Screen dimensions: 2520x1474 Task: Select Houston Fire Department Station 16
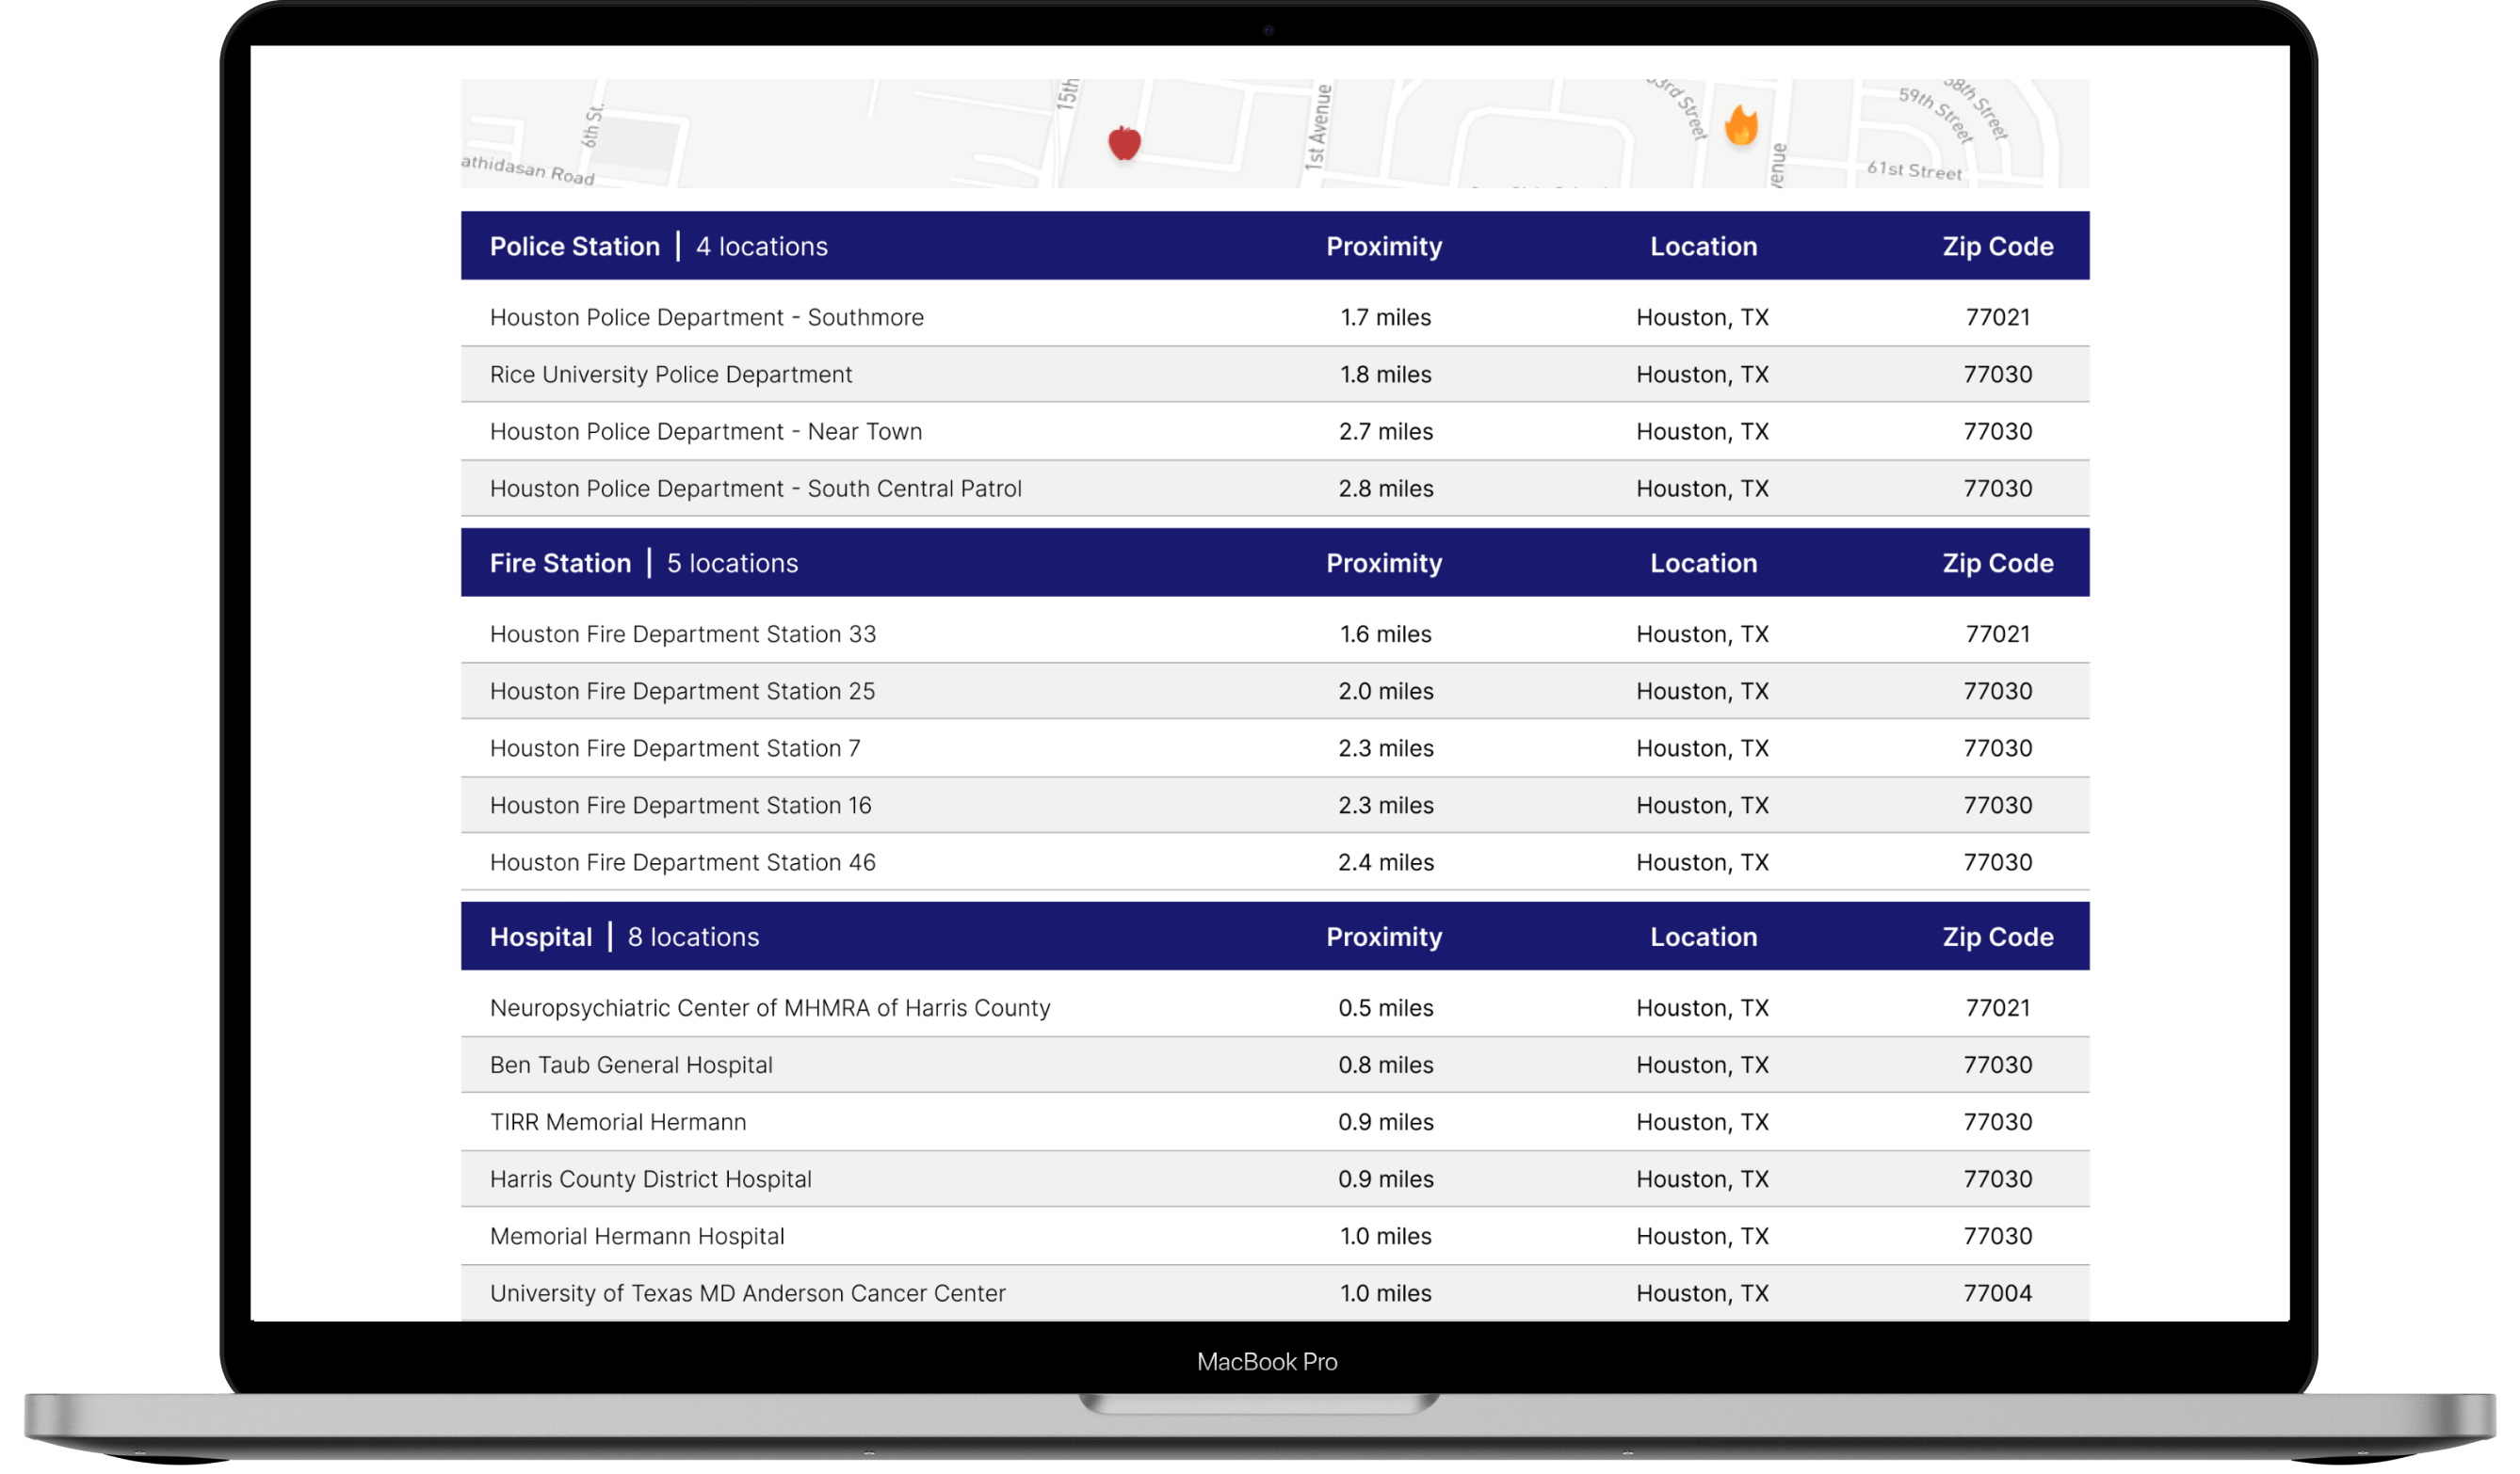(1274, 805)
